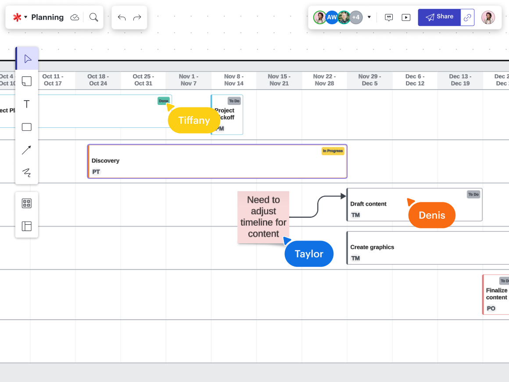This screenshot has height=382, width=509.
Task: Open the comments panel icon
Action: (x=389, y=18)
